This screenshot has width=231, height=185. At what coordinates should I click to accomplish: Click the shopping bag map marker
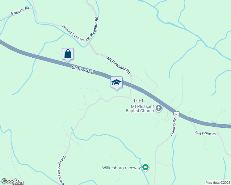pos(68,54)
